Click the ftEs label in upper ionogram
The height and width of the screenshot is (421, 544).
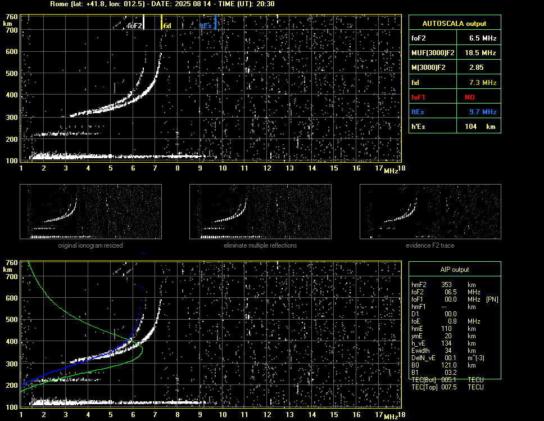coord(206,26)
